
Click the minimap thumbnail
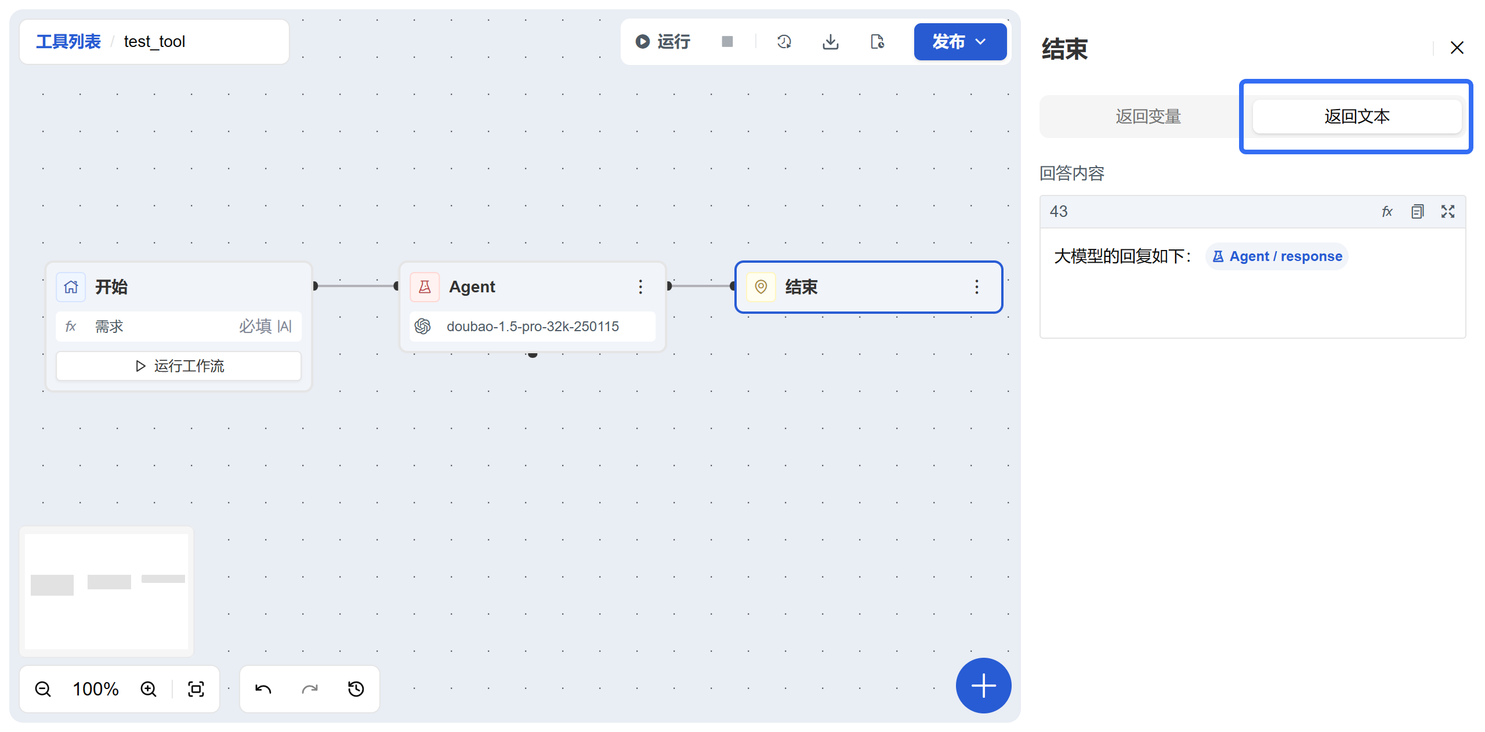pyautogui.click(x=107, y=591)
